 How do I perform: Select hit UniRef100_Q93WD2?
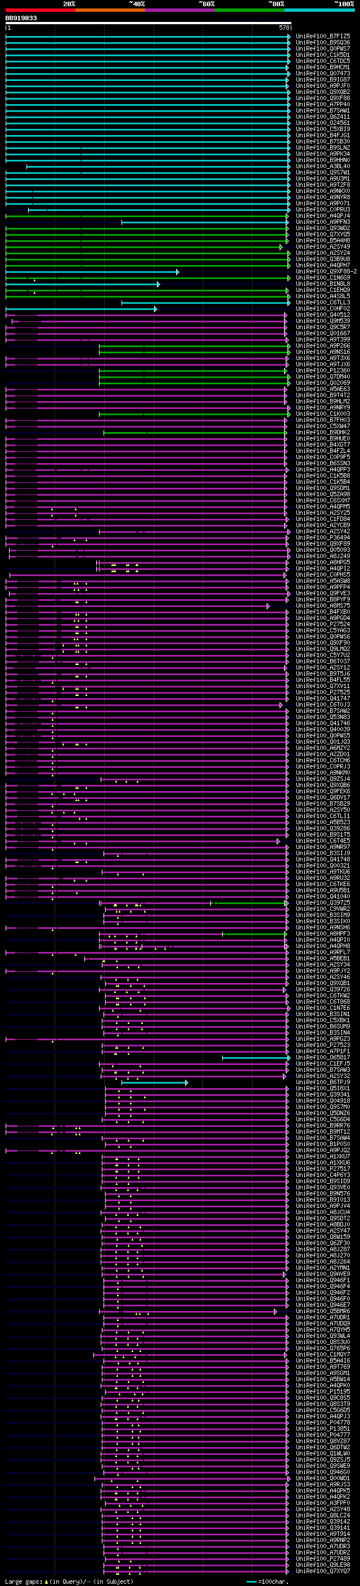click(x=322, y=228)
